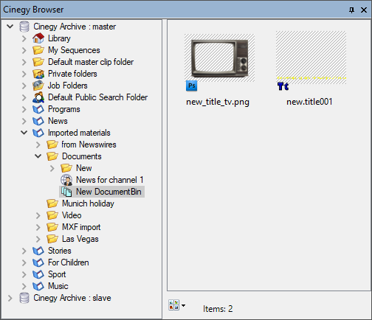Expand the Cinegy Archive : slave node

coord(10,298)
